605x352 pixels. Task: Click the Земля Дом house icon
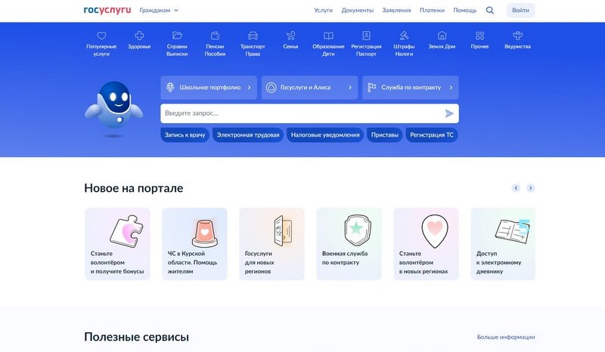(x=442, y=36)
